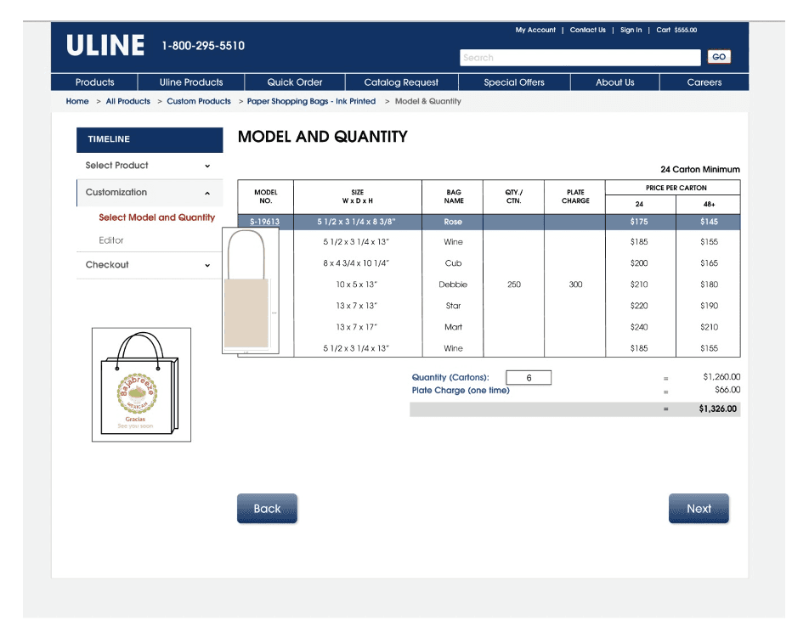Screen dimensions: 809x637
Task: Click the $240 price for Mart
Action: (x=639, y=327)
